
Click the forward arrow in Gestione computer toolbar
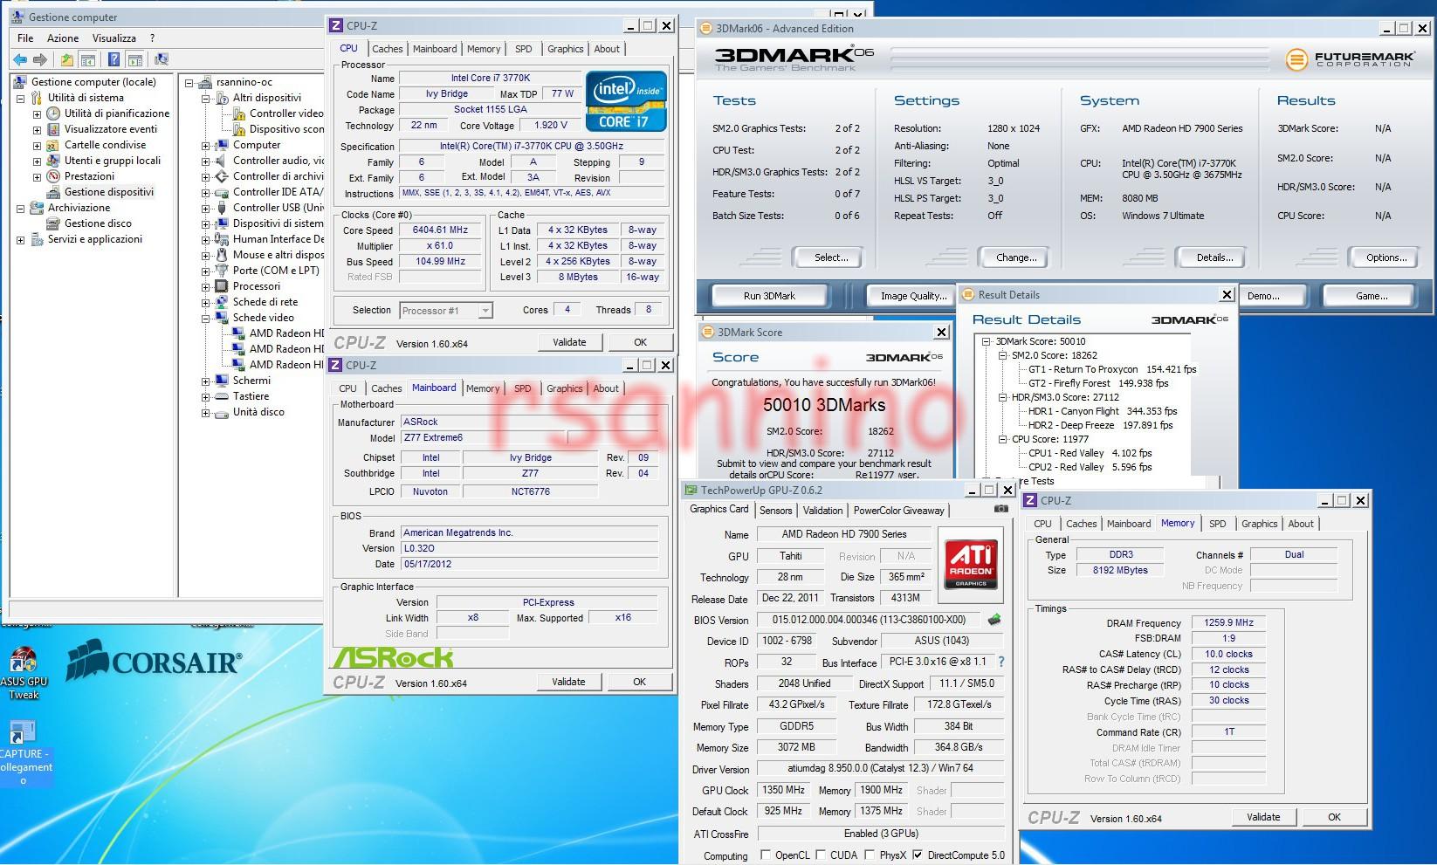[40, 59]
